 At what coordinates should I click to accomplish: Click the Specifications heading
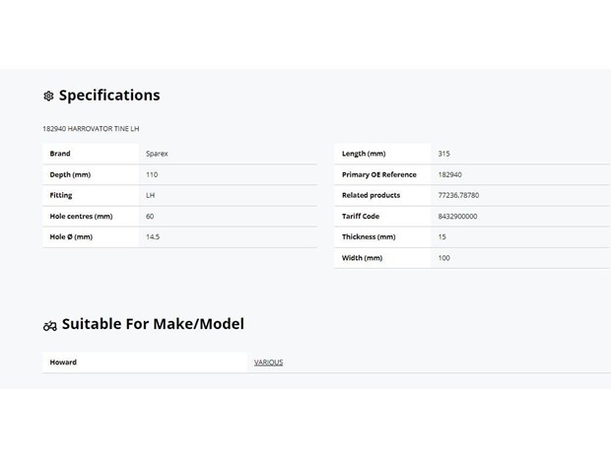[109, 96]
